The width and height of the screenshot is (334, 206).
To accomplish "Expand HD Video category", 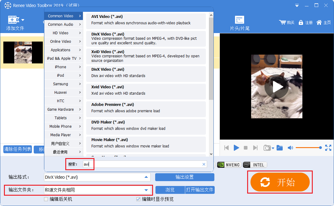I will tap(63, 33).
